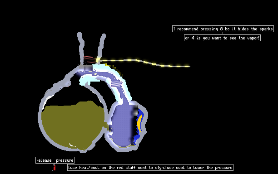Click the "use cool to lower the pressure" sign

(x=199, y=168)
